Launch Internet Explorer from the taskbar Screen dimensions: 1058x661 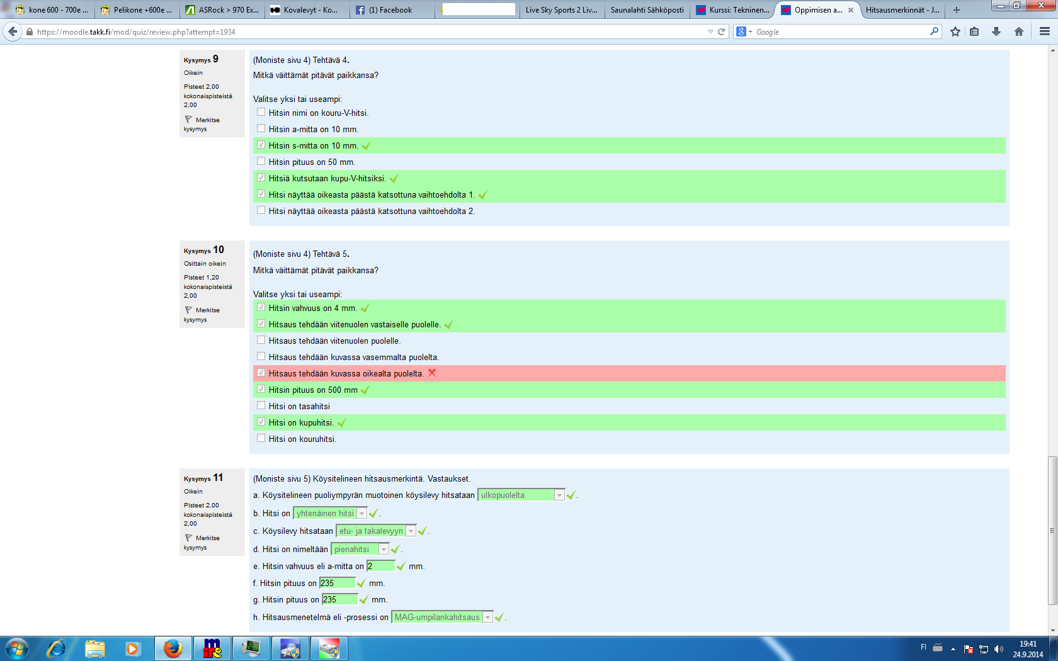pyautogui.click(x=56, y=648)
